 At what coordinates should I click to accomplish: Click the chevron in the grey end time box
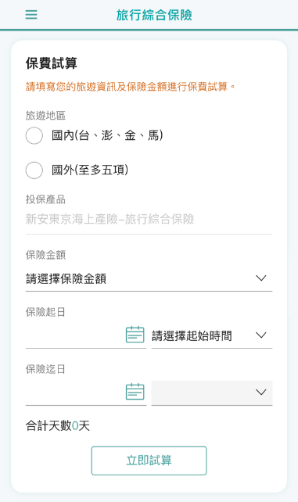[x=261, y=393]
